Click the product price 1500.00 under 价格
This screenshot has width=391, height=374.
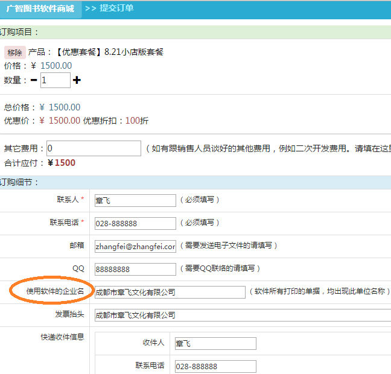point(56,66)
